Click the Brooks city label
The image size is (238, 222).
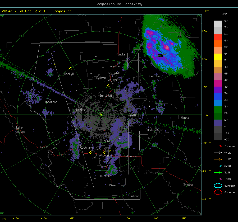point(188,185)
